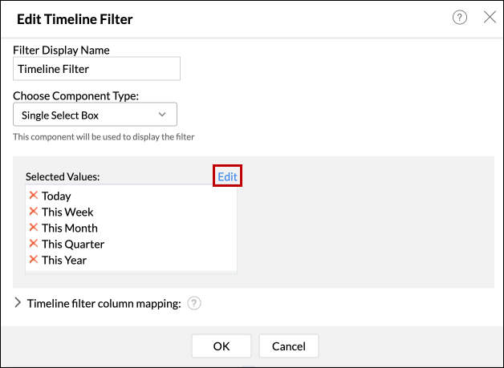The image size is (504, 368).
Task: Select the This Month entry text
Action: (x=70, y=228)
